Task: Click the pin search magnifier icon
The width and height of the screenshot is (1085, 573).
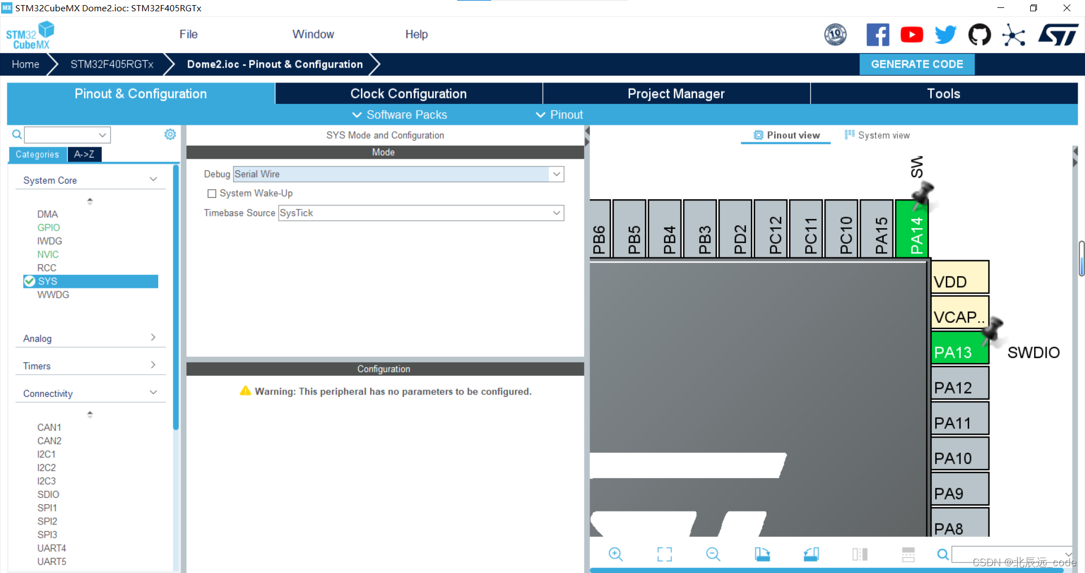Action: point(943,554)
